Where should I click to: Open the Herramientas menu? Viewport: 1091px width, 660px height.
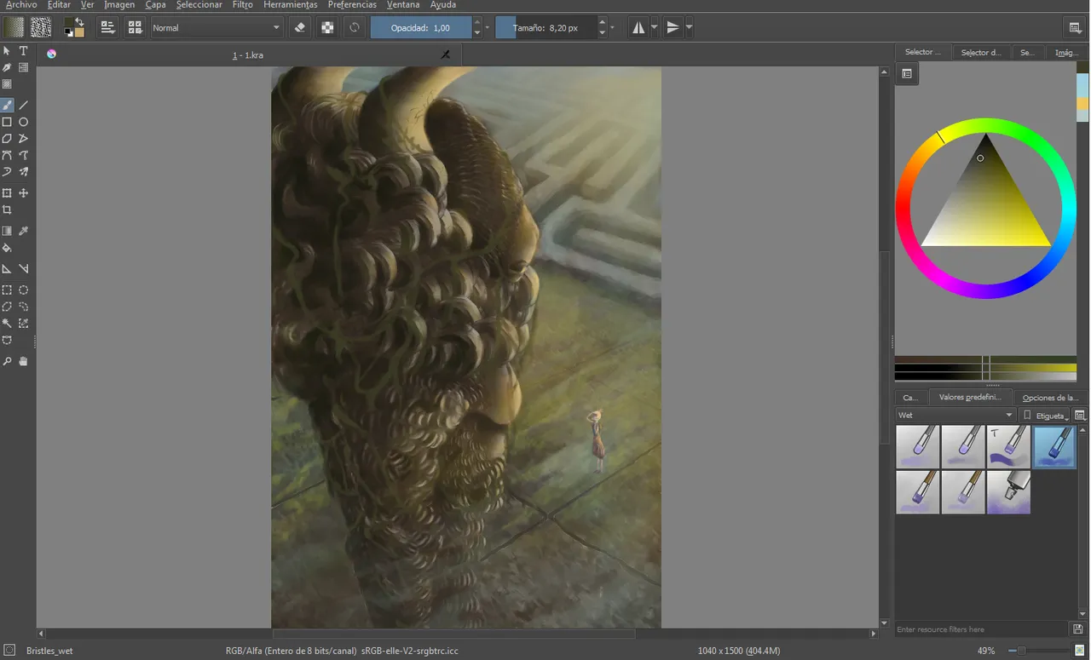tap(290, 5)
